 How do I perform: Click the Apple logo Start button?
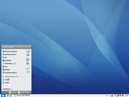point(3,95)
